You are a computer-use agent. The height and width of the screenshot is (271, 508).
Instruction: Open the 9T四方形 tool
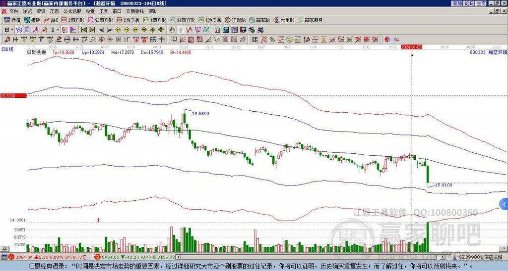[183, 20]
